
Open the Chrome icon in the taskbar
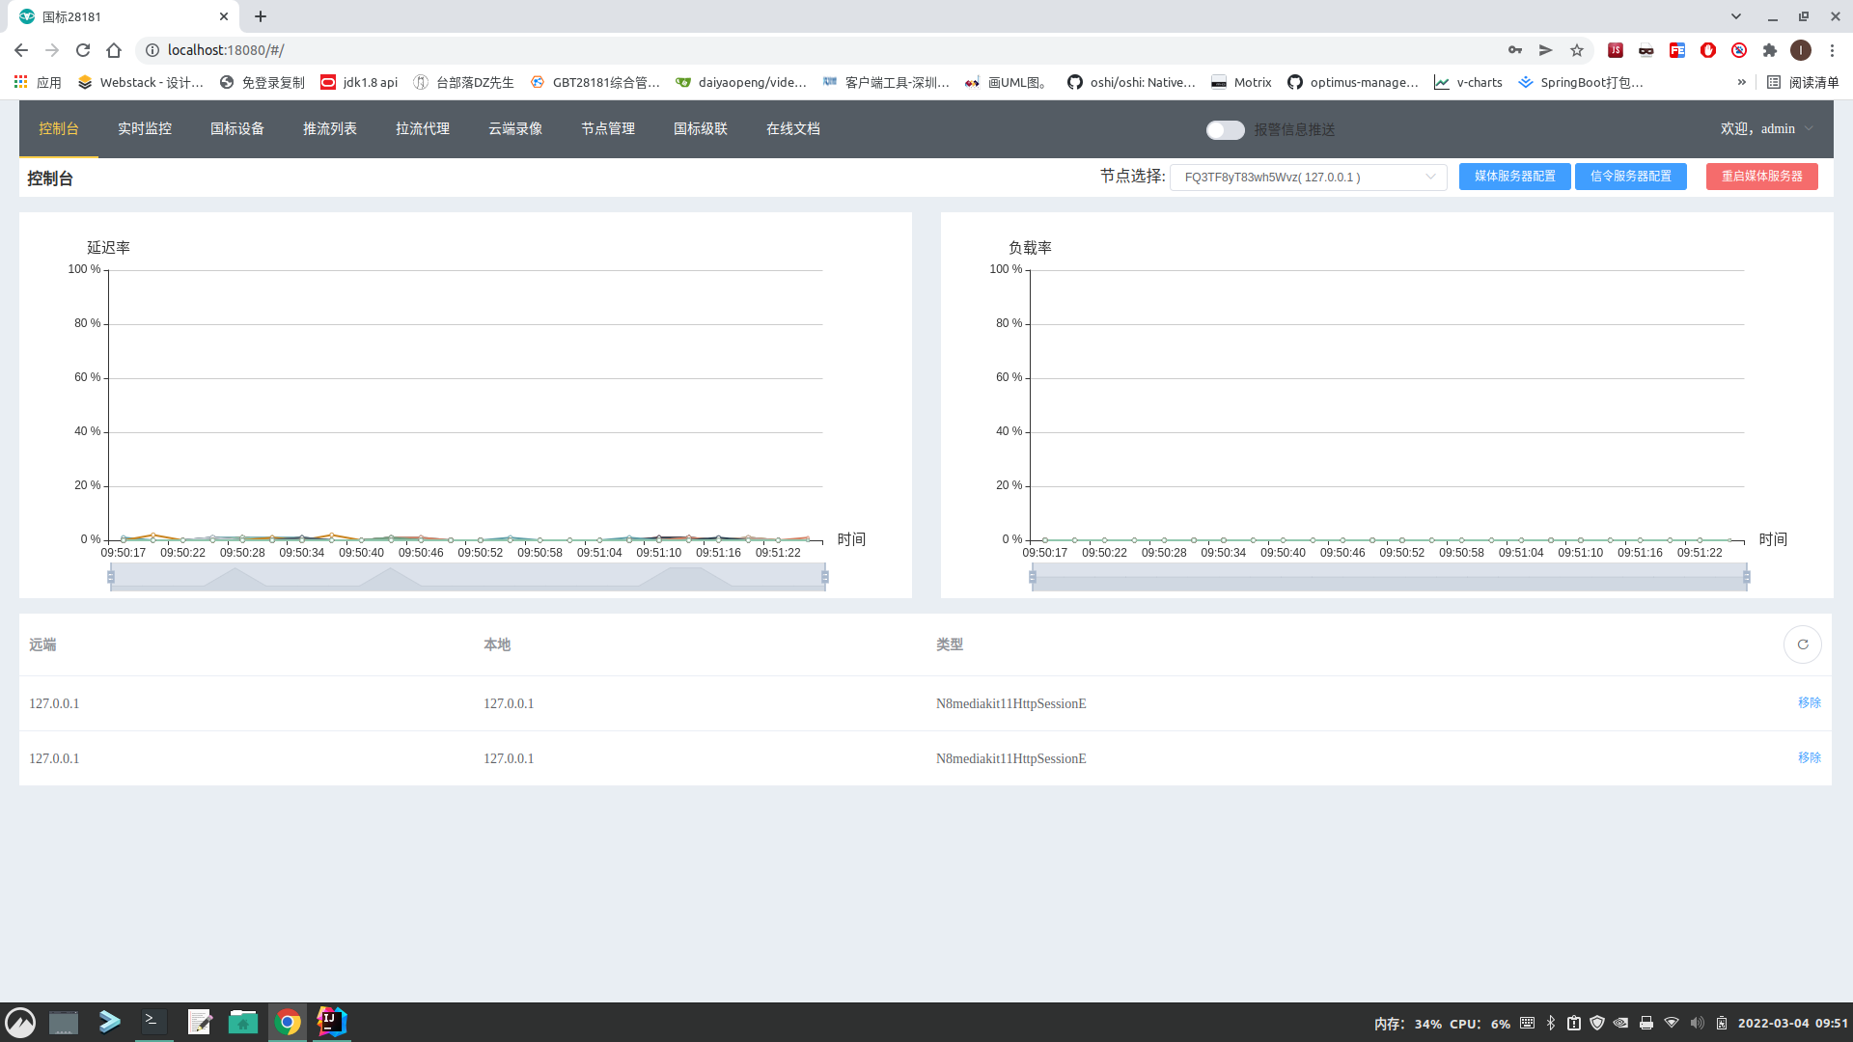click(x=288, y=1022)
